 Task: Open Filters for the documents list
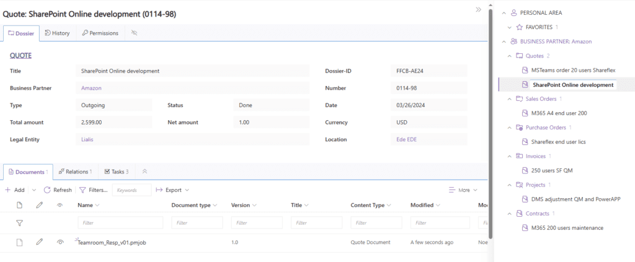click(x=93, y=190)
